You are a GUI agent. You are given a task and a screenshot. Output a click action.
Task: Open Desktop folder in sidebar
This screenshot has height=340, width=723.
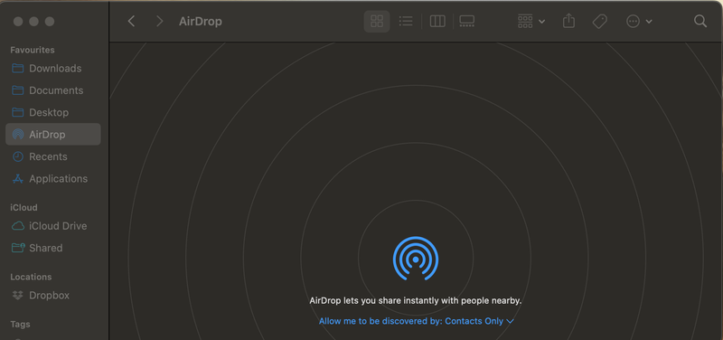[53, 112]
